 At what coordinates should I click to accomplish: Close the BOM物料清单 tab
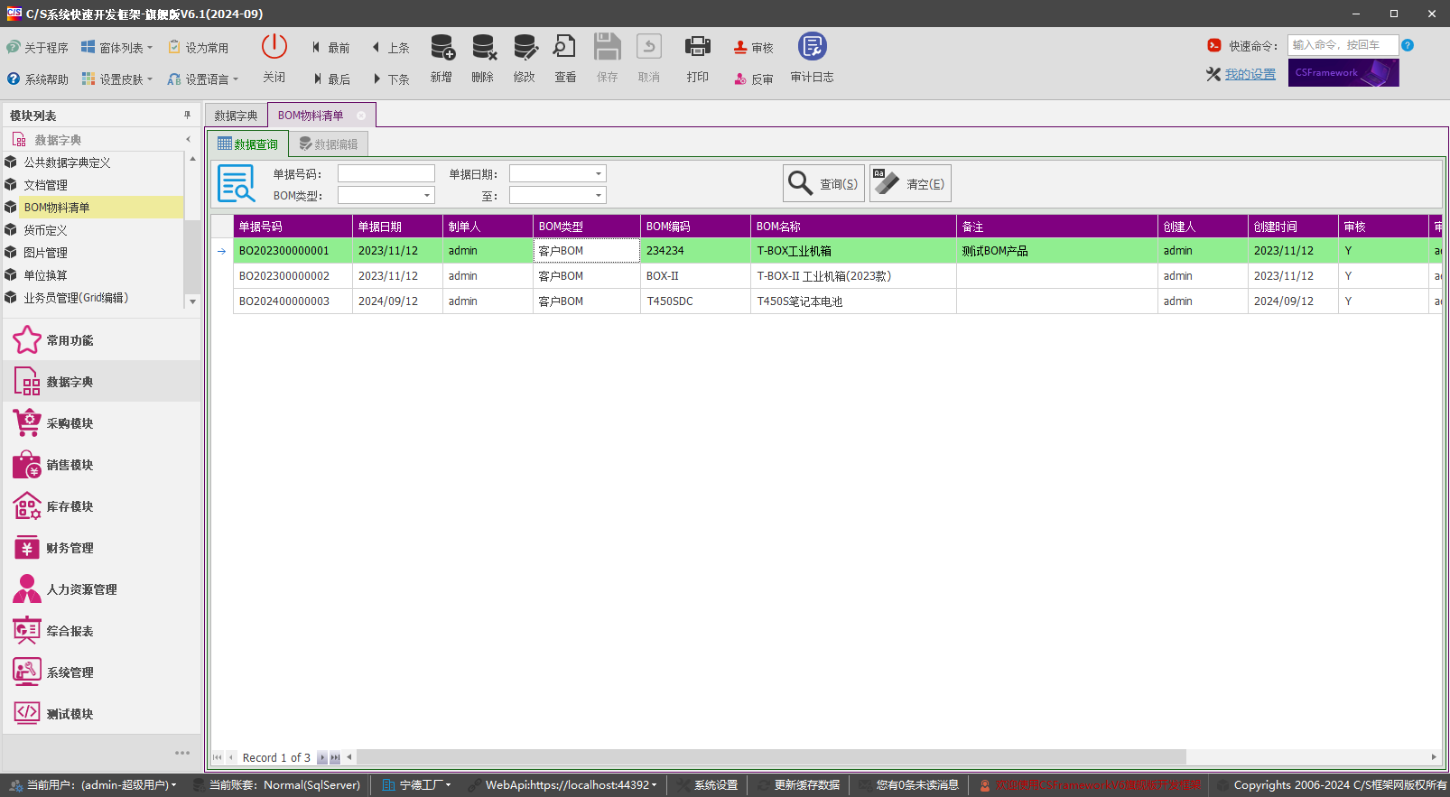(361, 116)
